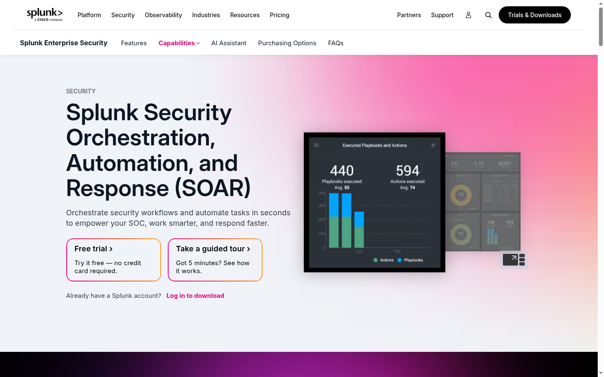Screen dimensions: 604x377
Task: Open the Observability menu
Action: (x=163, y=15)
